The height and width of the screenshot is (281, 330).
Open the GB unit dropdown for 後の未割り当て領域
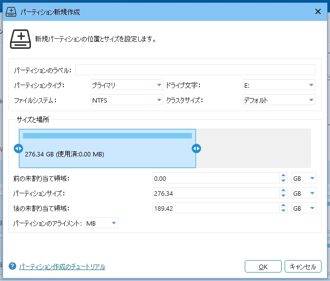[x=304, y=208]
